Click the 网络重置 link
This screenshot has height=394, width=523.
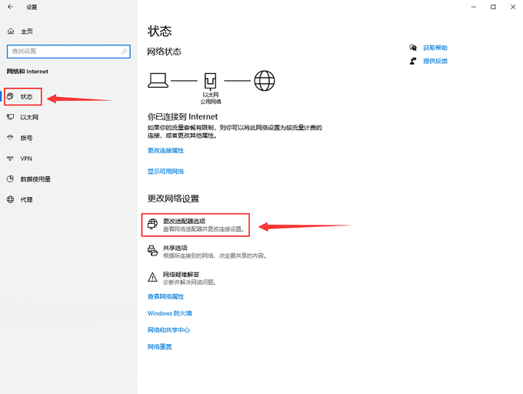160,346
